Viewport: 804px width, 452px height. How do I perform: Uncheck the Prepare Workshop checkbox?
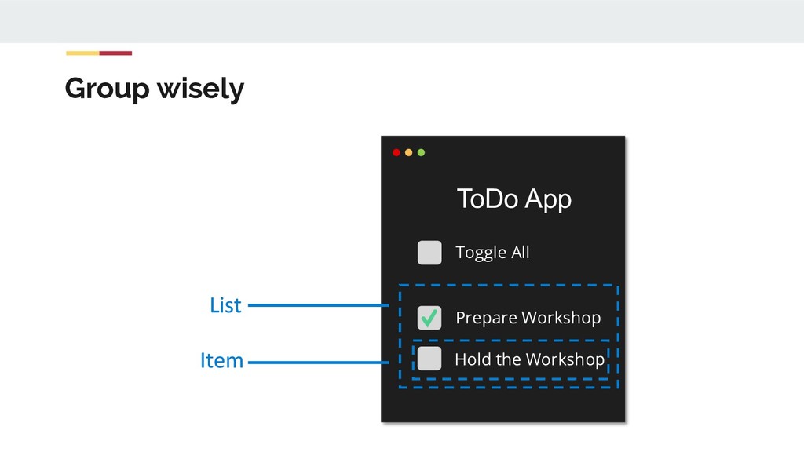429,318
